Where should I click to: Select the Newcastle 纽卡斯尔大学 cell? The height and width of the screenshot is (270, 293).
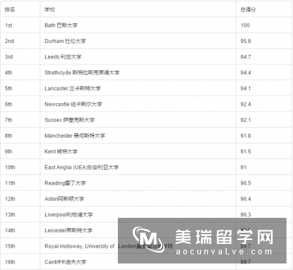point(138,104)
